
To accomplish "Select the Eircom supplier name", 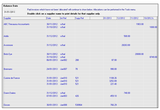I will click(7, 105).
